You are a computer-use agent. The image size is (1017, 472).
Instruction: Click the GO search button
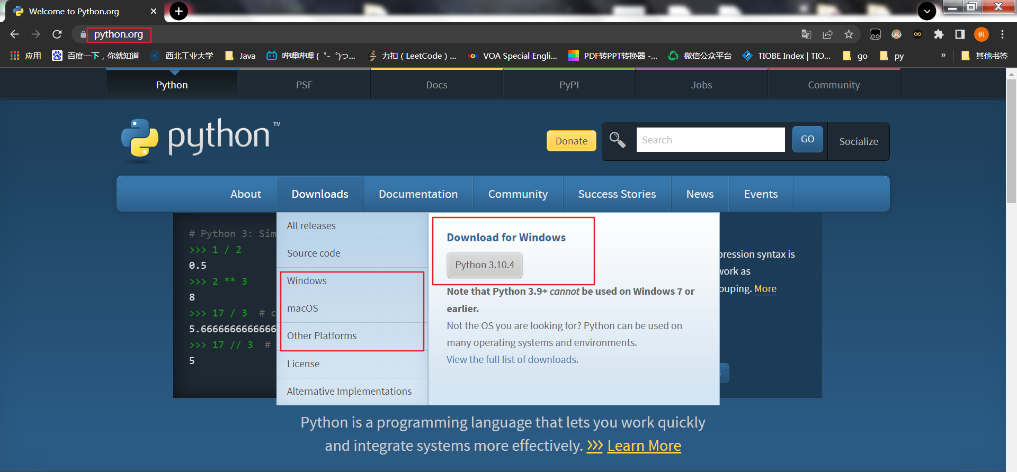coord(807,139)
